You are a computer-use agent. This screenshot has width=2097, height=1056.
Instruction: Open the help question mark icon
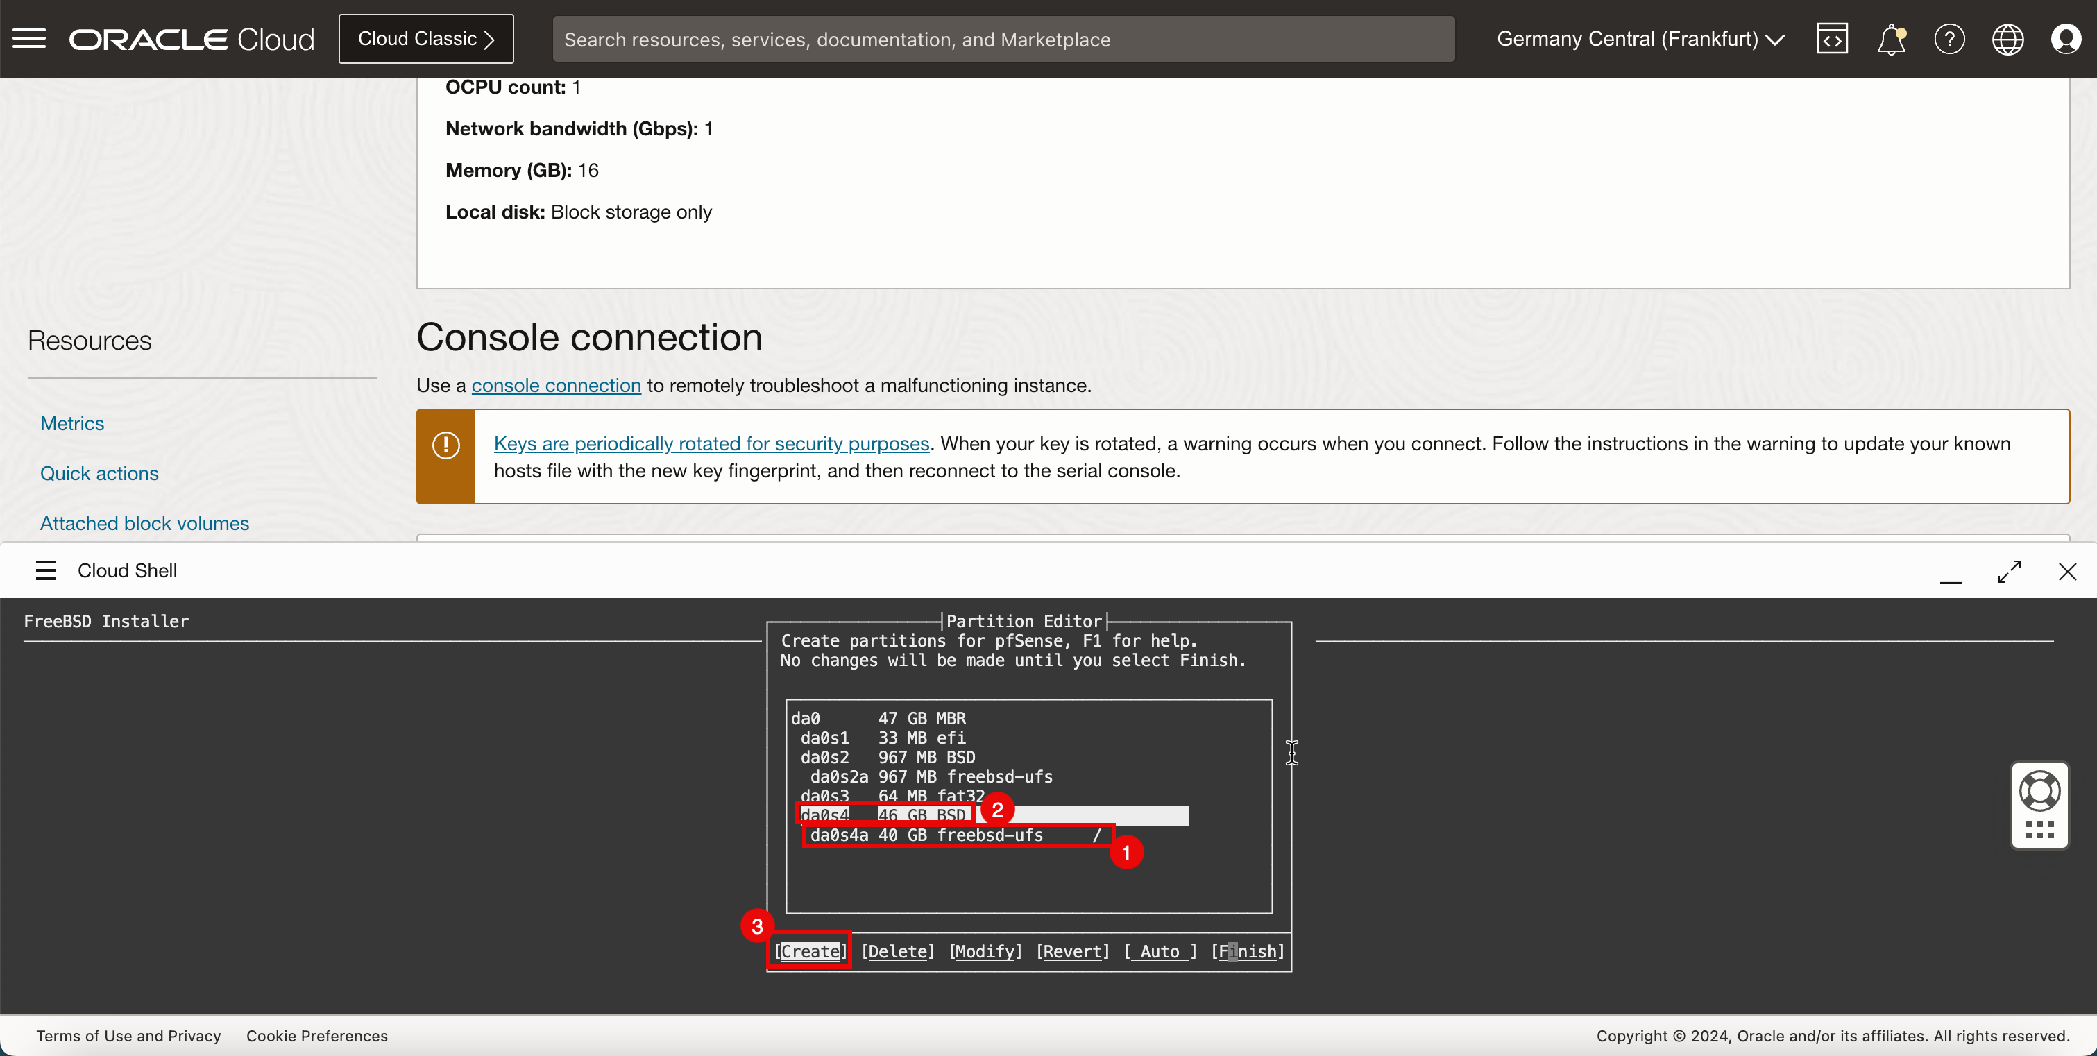pos(1949,39)
